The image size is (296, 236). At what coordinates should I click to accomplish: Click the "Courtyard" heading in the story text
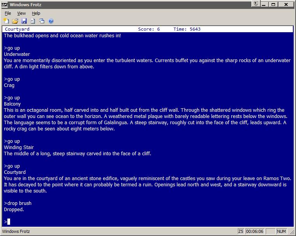15,172
